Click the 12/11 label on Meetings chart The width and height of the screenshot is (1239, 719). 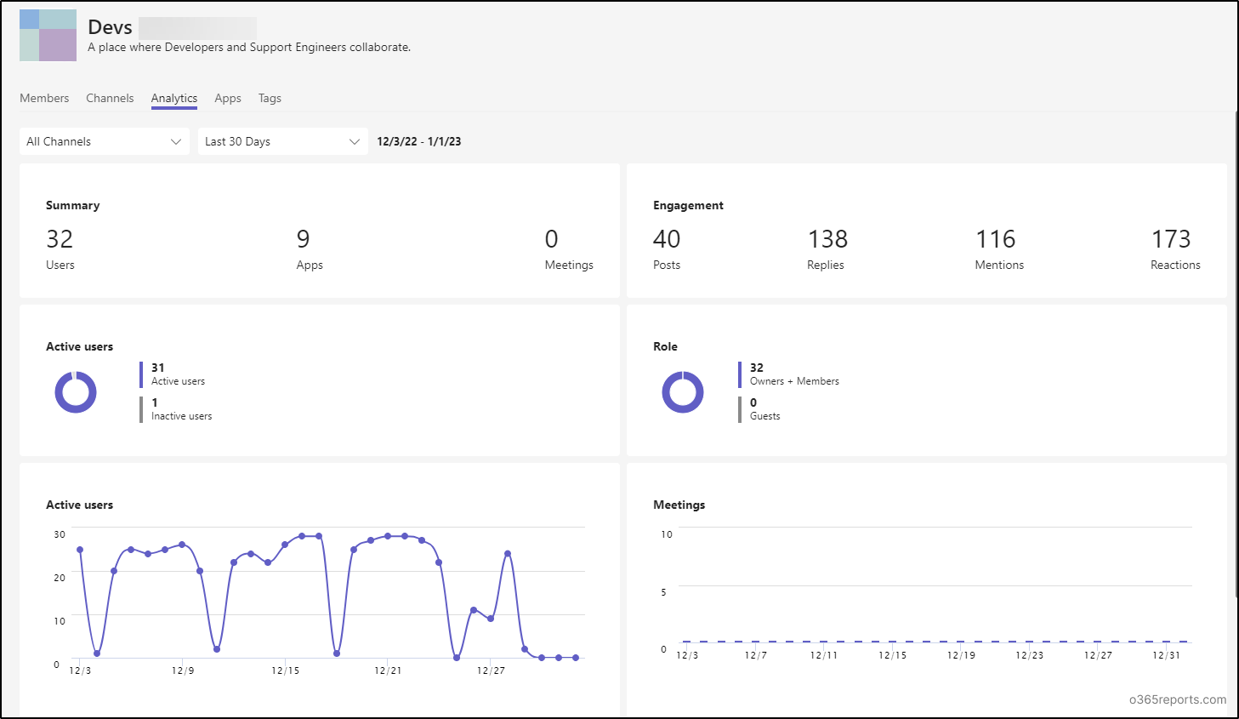point(824,655)
